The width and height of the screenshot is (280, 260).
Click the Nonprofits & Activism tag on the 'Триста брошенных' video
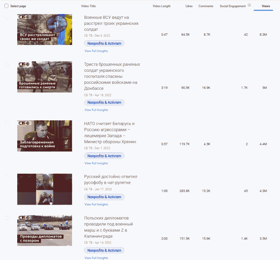104,102
